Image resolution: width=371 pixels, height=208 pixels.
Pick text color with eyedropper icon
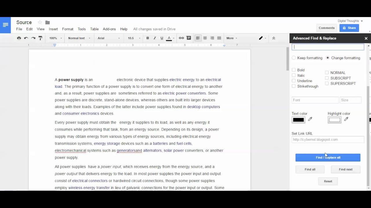click(310, 119)
